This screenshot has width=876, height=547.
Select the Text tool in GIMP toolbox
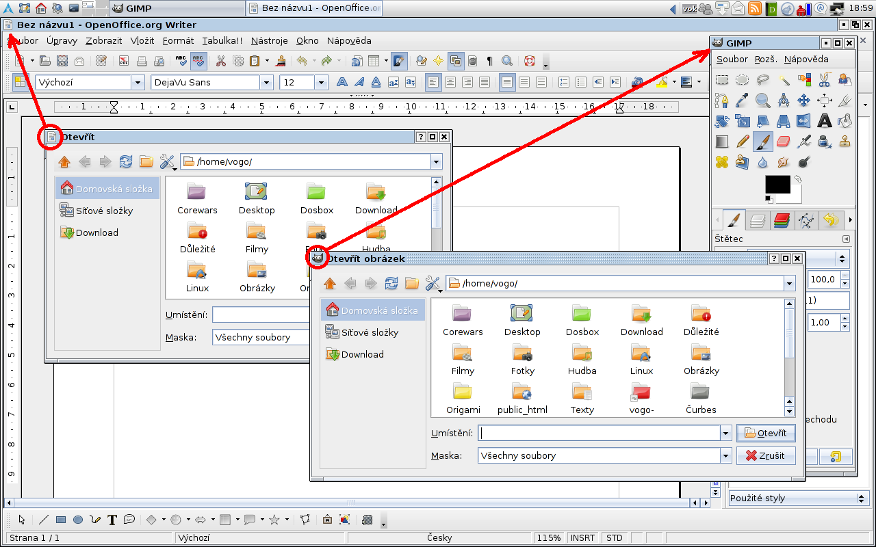pyautogui.click(x=825, y=121)
